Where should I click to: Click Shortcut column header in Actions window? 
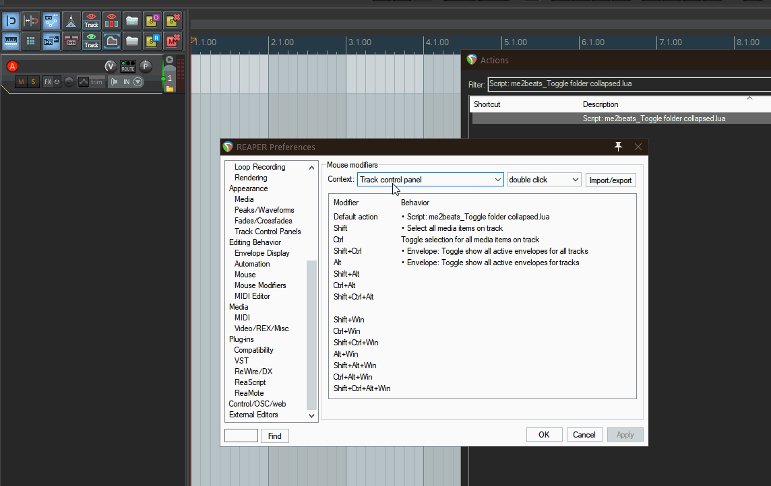coord(487,104)
